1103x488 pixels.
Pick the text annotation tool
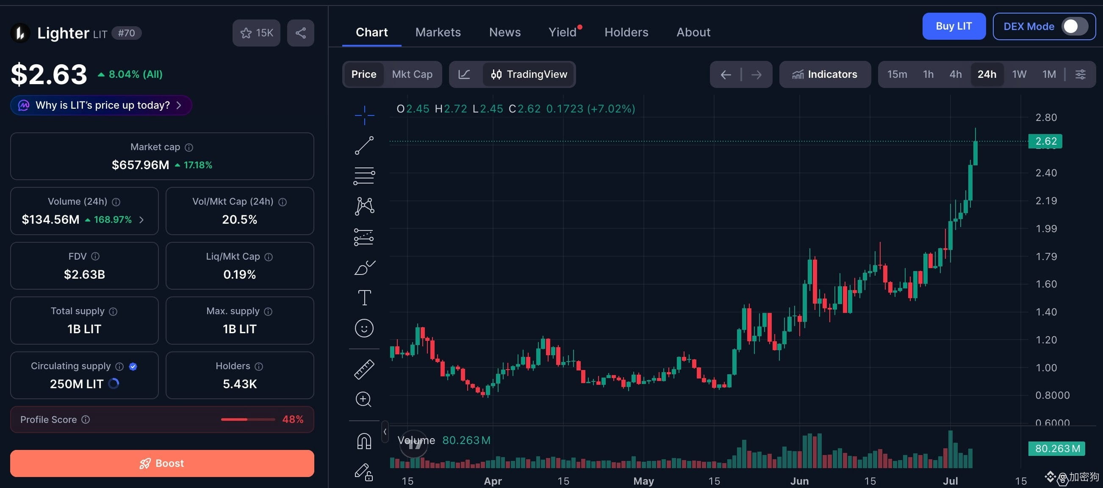pyautogui.click(x=364, y=297)
